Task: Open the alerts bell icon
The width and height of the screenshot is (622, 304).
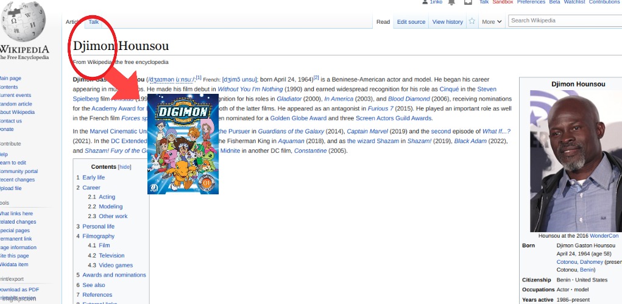Action: tap(451, 2)
